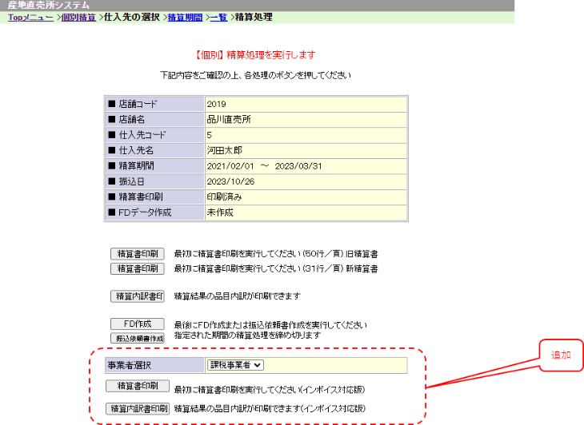The width and height of the screenshot is (584, 425).
Task: Click the 精算内訳書印刷 button above FD作成
Action: [x=137, y=296]
